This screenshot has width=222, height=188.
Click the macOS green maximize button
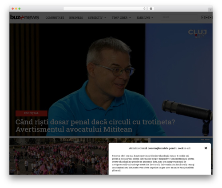20,8
